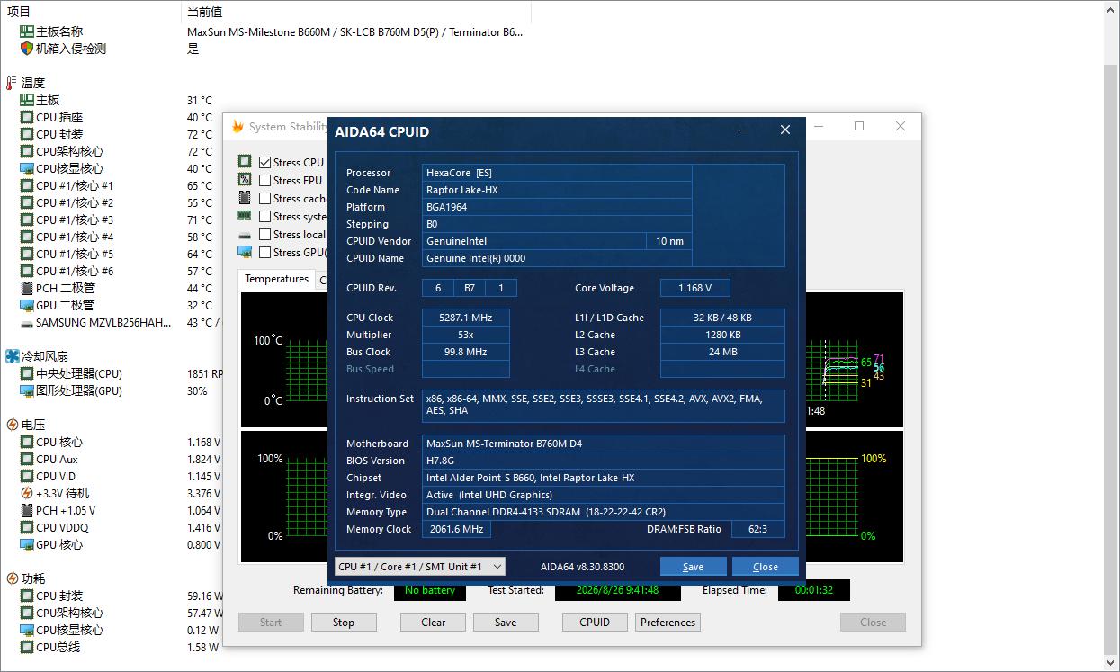
Task: Select the CPU总线 power icon
Action: click(x=27, y=647)
